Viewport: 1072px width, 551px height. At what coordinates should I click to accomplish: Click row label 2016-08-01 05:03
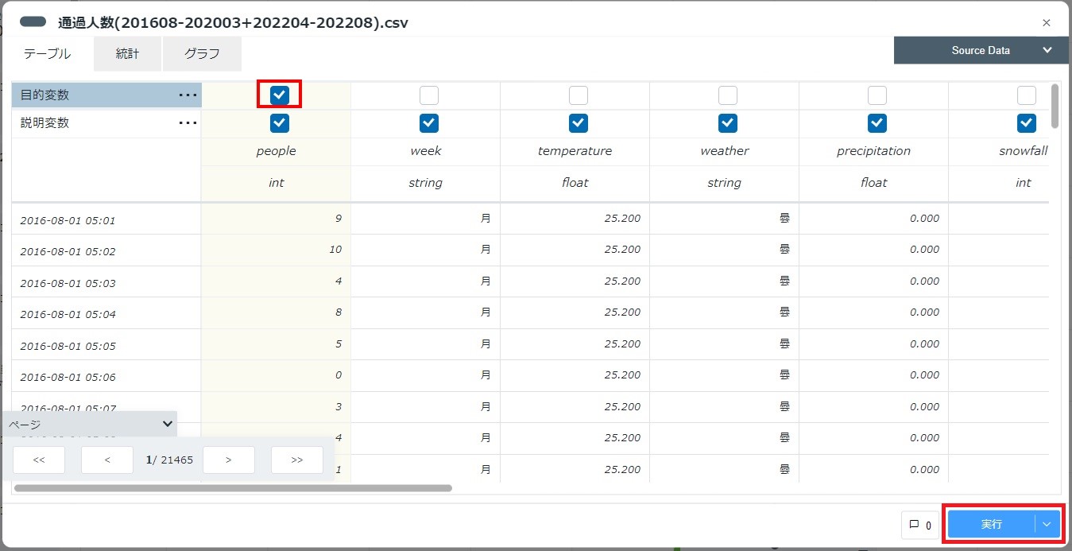68,283
